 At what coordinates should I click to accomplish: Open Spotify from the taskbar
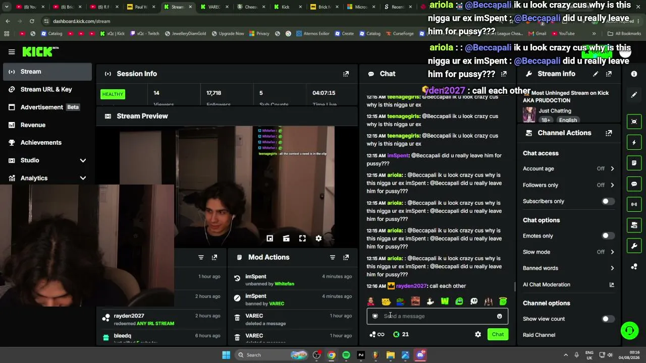pos(346,355)
